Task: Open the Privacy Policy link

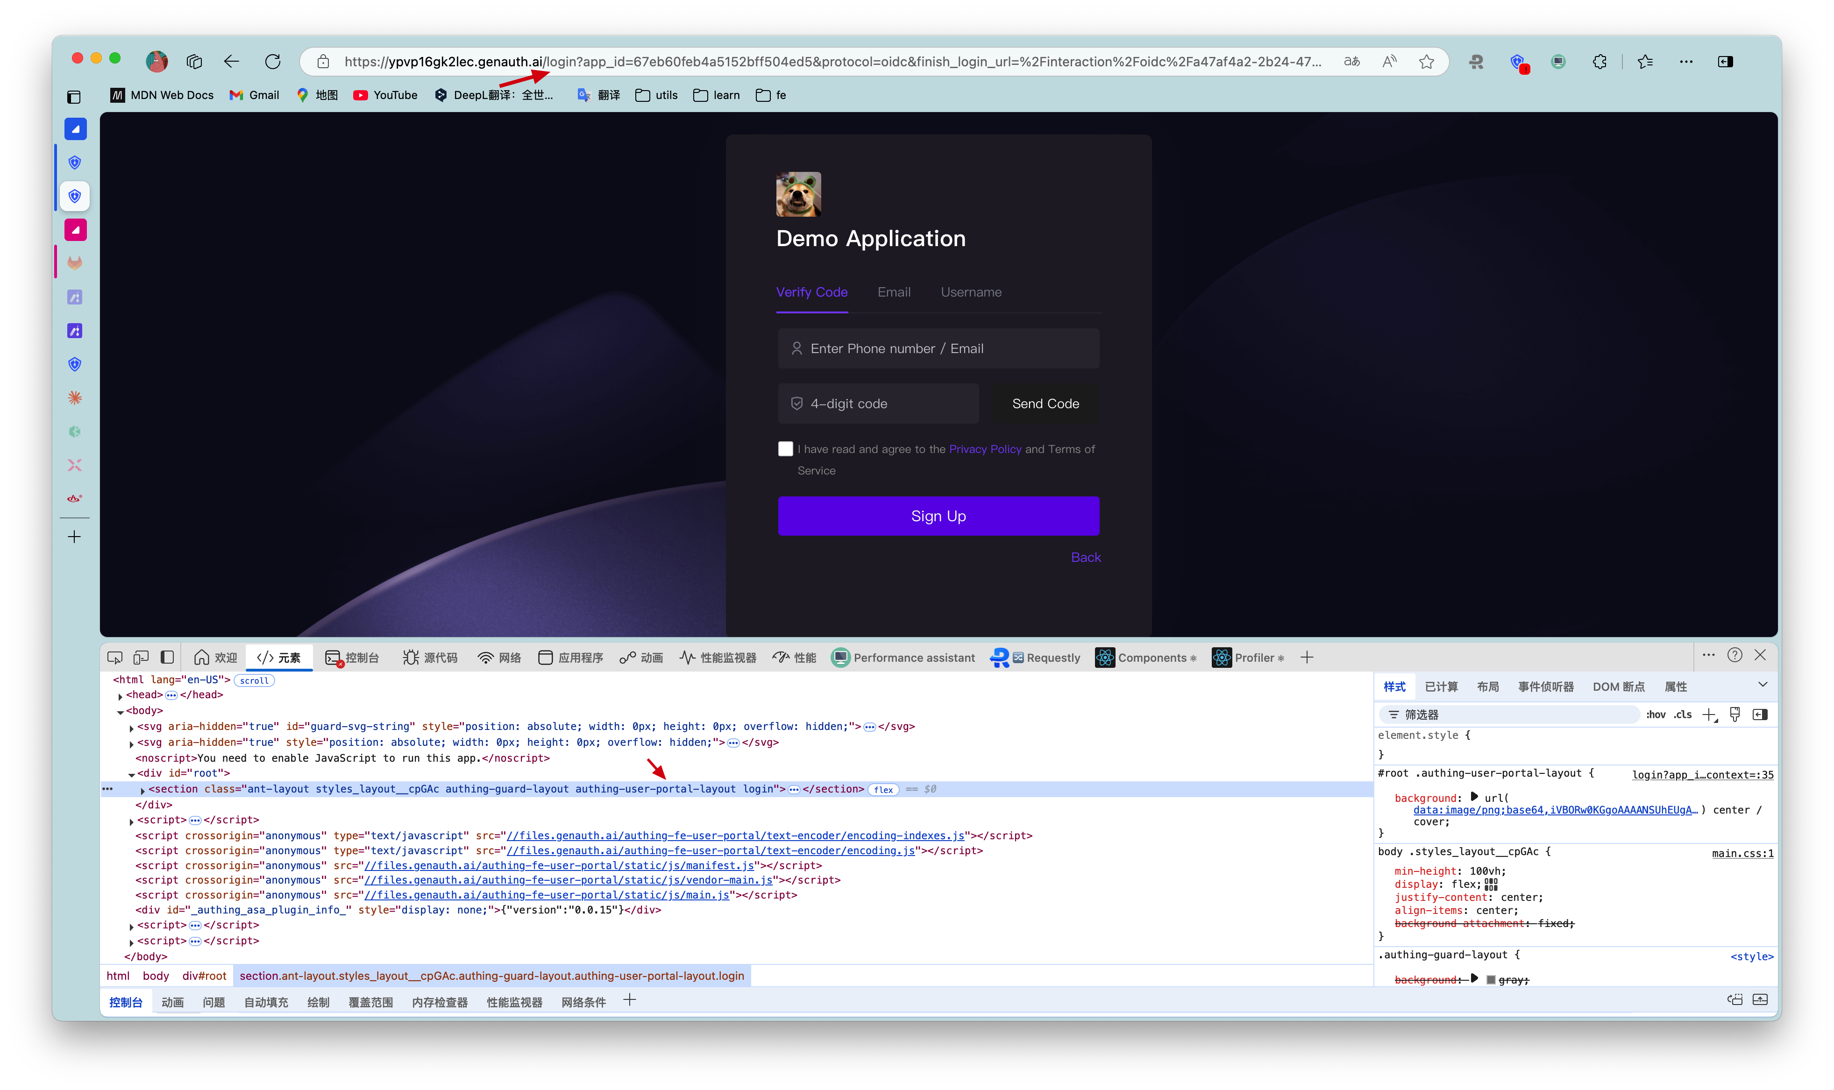Action: pos(985,449)
